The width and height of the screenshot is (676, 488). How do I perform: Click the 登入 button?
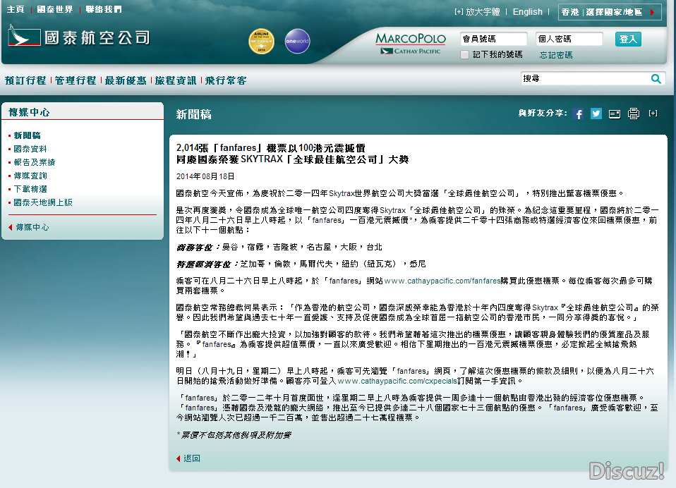click(628, 39)
